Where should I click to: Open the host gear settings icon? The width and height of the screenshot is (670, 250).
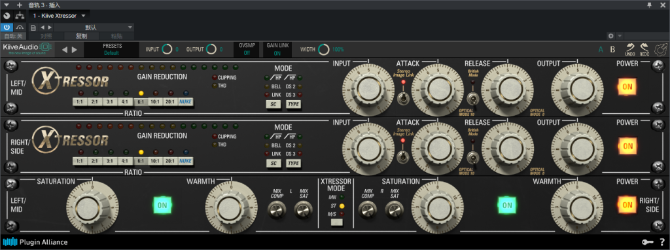coord(610,36)
